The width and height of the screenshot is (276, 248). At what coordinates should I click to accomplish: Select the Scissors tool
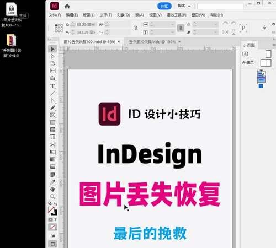tap(52, 145)
